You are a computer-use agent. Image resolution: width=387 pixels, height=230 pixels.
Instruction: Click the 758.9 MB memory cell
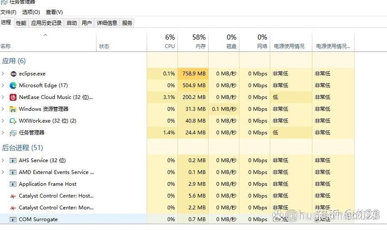tap(193, 73)
